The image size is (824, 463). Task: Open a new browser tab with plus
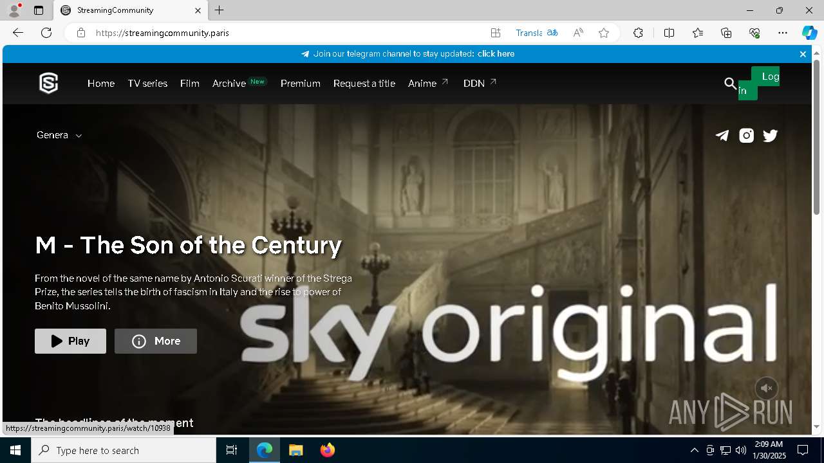click(220, 10)
